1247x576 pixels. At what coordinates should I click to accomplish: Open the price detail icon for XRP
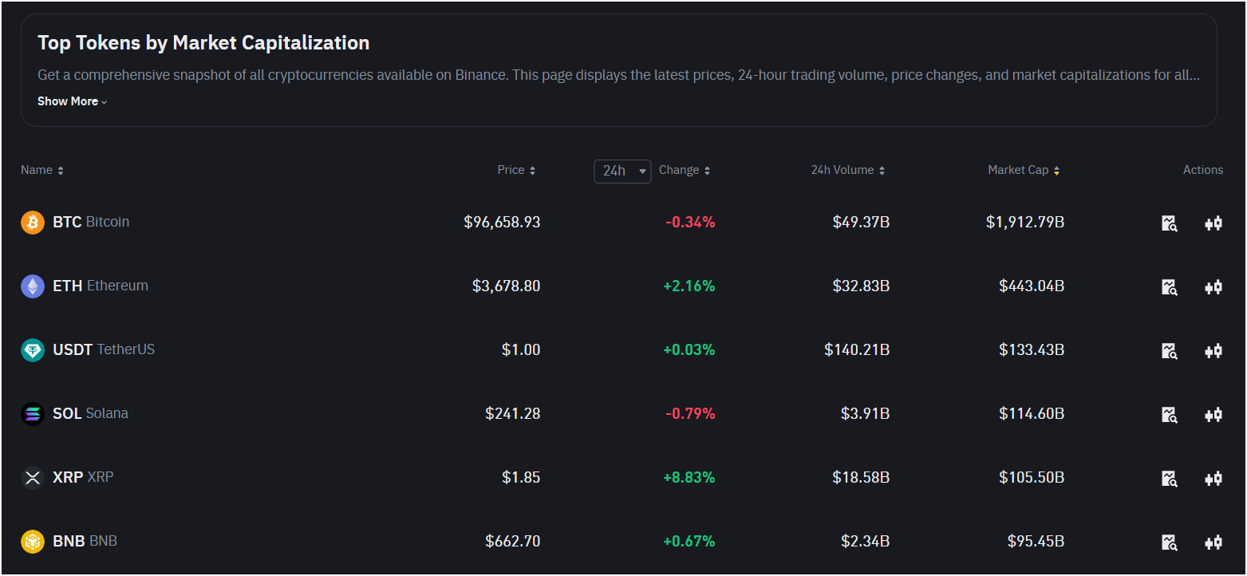coord(1170,479)
